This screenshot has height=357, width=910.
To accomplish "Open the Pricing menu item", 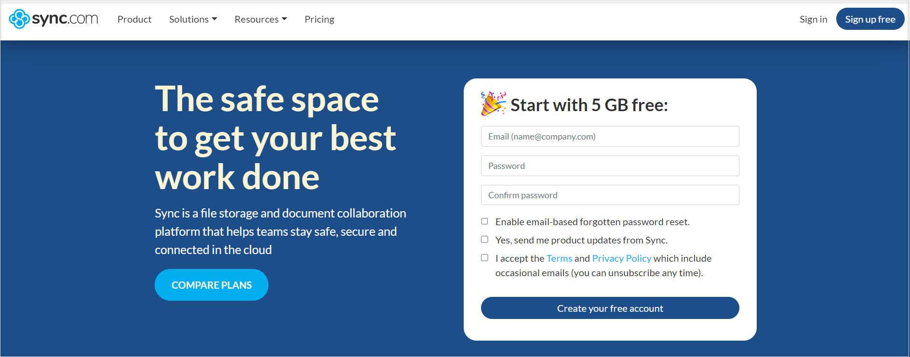I will (x=319, y=19).
